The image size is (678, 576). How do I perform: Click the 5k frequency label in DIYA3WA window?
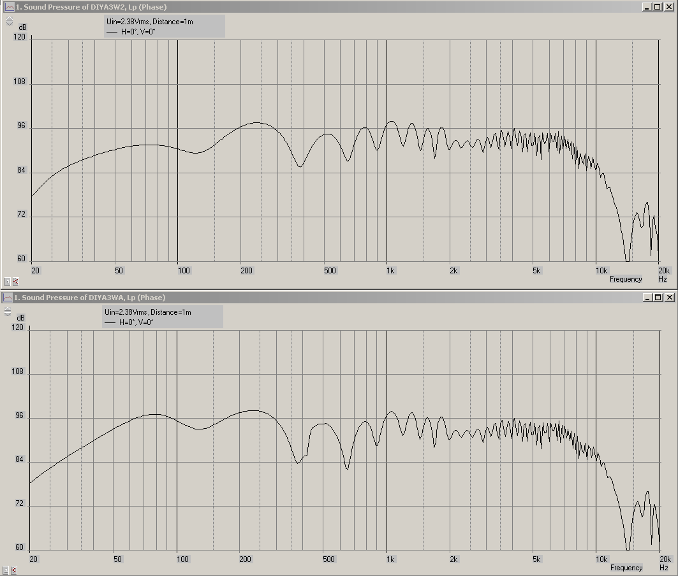point(536,559)
